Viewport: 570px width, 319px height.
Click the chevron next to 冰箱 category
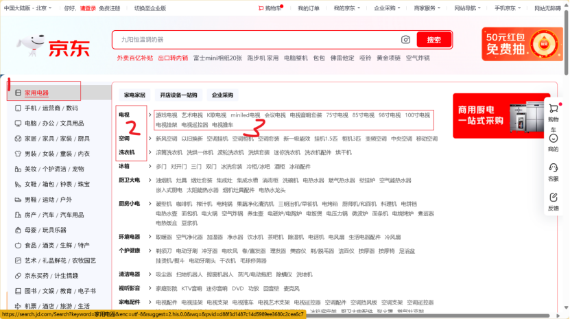pyautogui.click(x=150, y=167)
